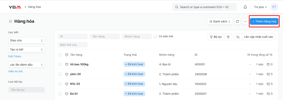283x100 pixels.
Task: Open the Trợ giúp menu
Action: point(260,7)
